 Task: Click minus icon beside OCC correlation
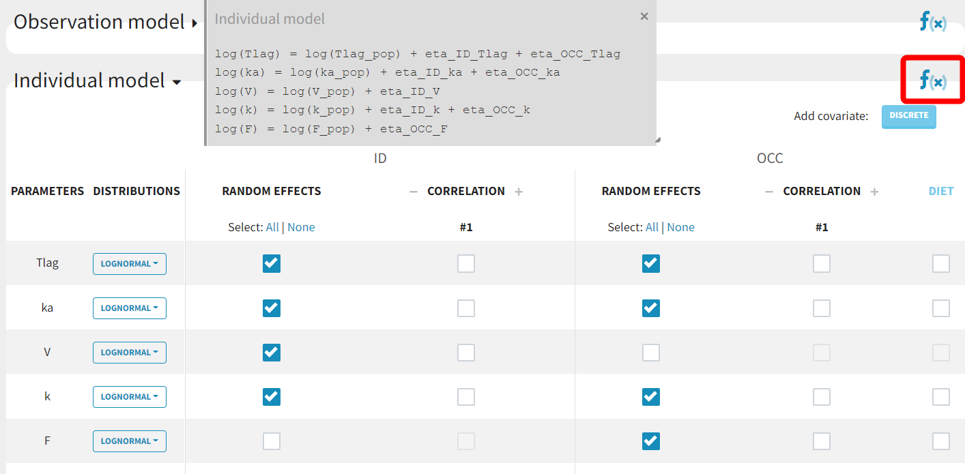click(x=769, y=192)
